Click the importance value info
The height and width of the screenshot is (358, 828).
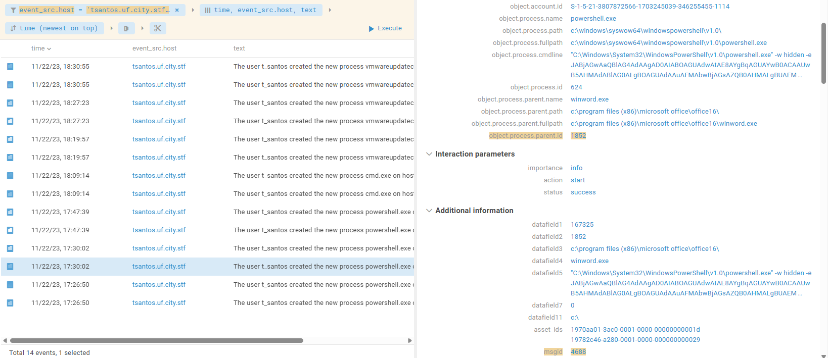coord(577,168)
